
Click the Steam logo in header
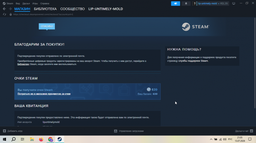click(x=195, y=27)
